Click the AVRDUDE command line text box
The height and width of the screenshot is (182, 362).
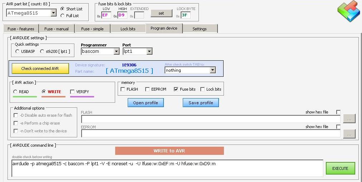click(167, 168)
